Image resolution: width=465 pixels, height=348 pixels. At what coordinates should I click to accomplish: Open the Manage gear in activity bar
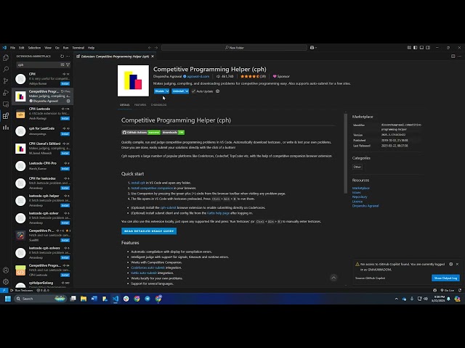pos(6,282)
